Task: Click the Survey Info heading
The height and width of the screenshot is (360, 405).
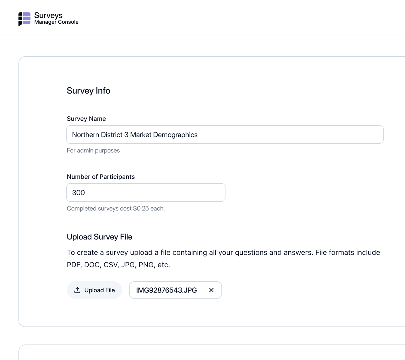Action: [x=88, y=90]
